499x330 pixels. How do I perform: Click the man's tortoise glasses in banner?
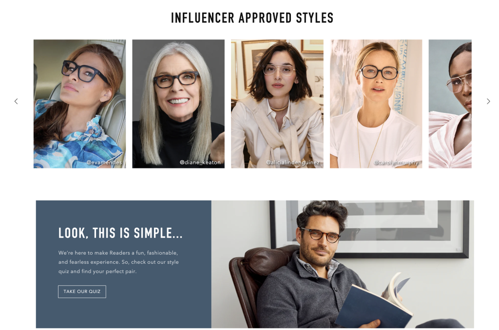click(321, 235)
